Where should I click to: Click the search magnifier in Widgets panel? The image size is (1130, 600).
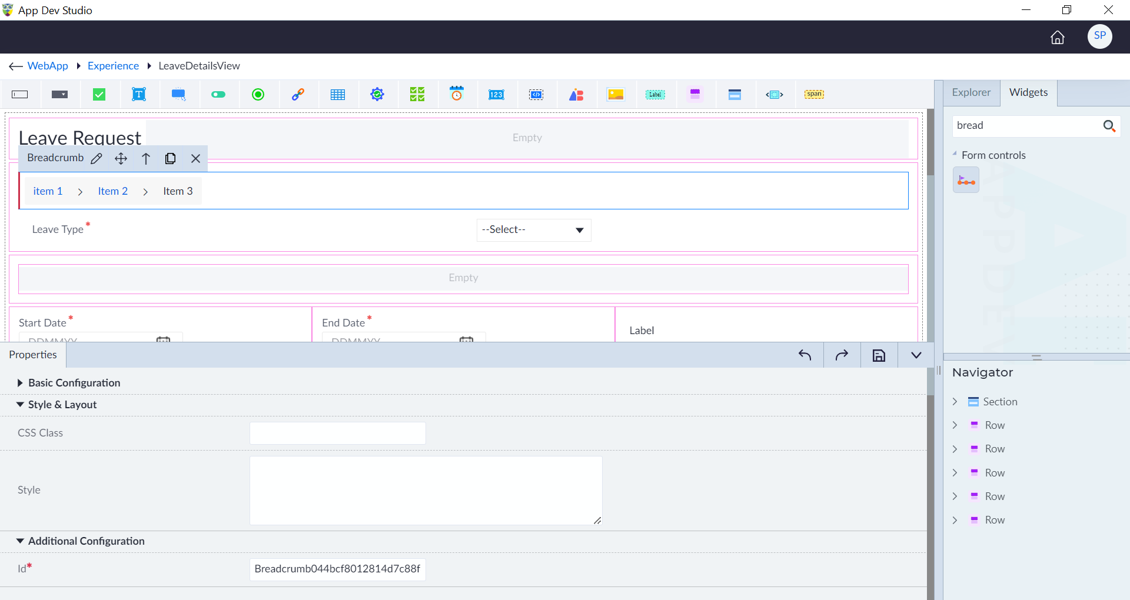(x=1109, y=126)
